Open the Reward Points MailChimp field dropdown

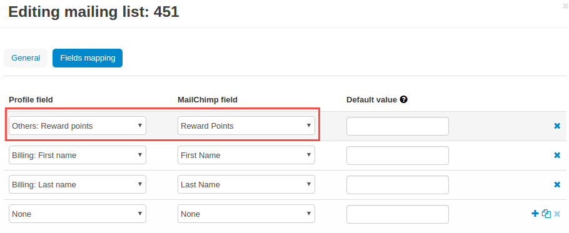(x=246, y=126)
